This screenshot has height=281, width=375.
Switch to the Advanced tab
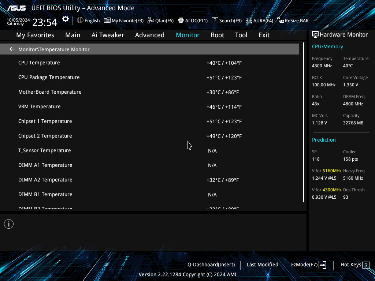tap(150, 35)
